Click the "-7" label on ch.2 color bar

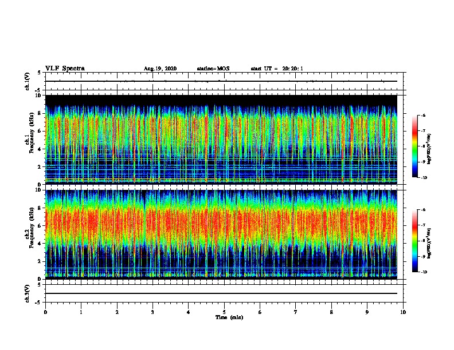point(423,225)
